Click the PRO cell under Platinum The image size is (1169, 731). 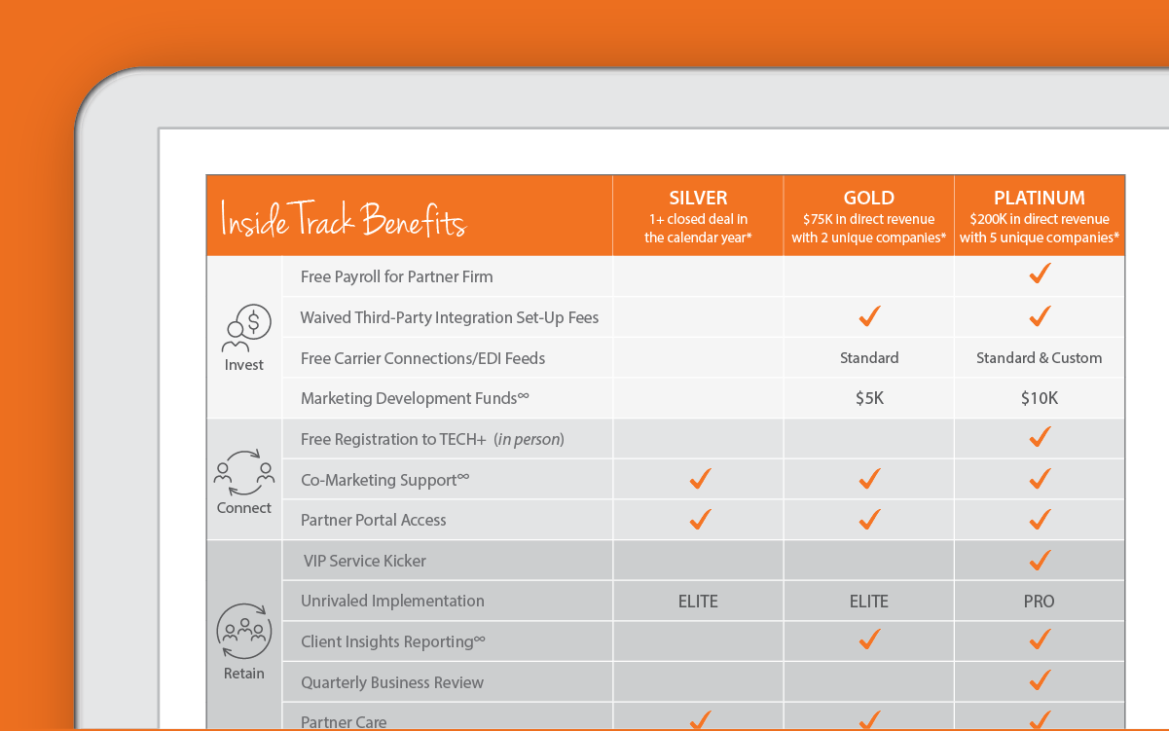pyautogui.click(x=1040, y=602)
